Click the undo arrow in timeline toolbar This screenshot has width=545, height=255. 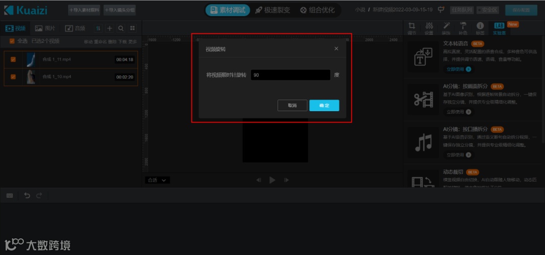tap(27, 196)
